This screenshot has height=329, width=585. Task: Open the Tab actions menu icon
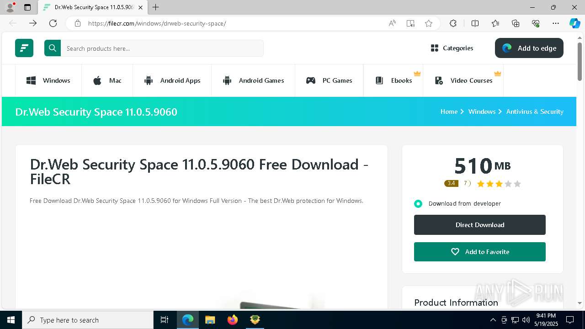click(27, 7)
